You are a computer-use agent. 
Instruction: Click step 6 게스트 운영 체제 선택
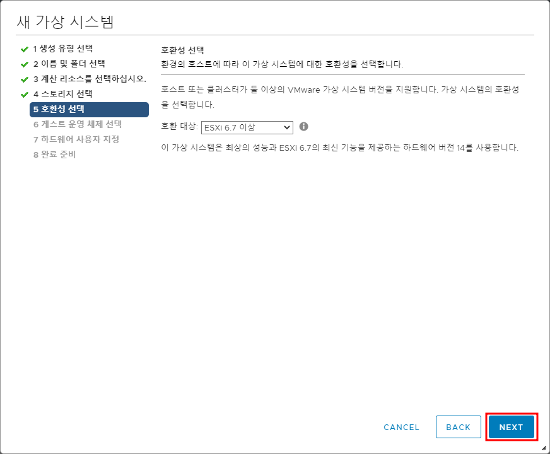click(78, 124)
